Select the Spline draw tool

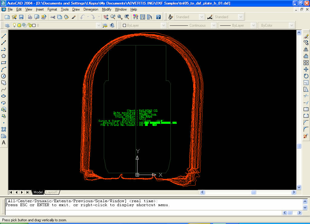click(4, 90)
